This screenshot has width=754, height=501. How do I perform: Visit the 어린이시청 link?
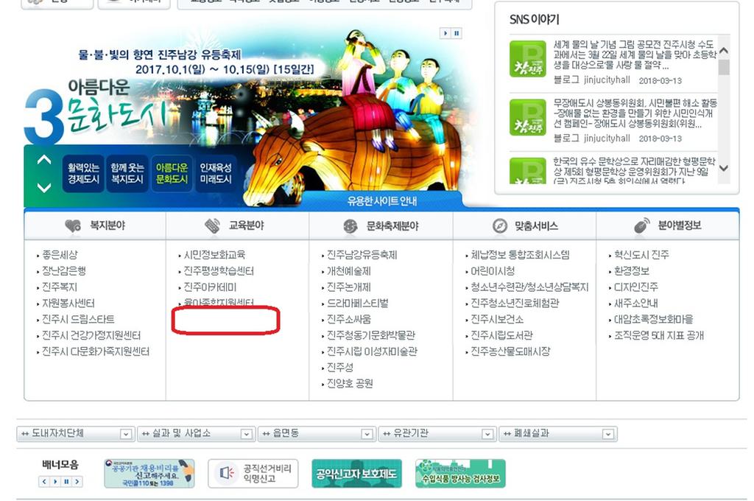(493, 271)
